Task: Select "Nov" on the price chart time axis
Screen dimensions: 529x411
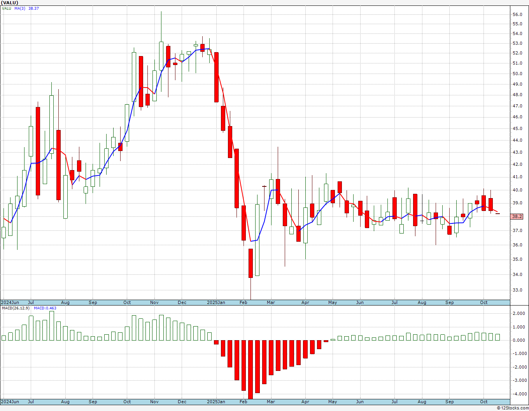Action: (x=154, y=302)
